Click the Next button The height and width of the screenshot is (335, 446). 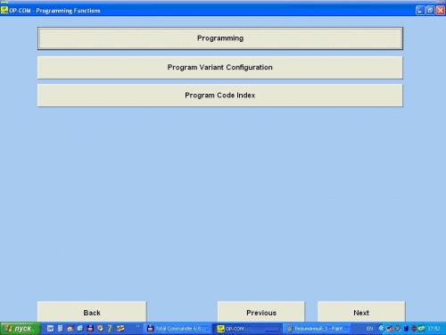(361, 312)
